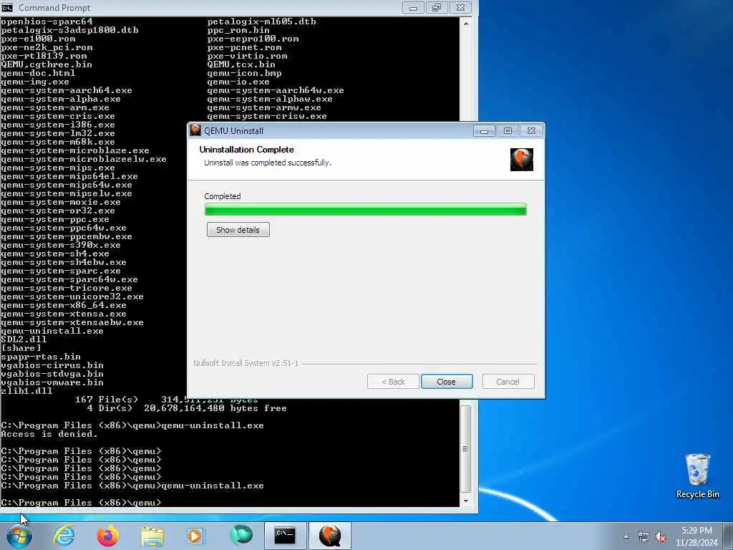Click qemu-system-aarch64w.exe in the listing

click(276, 90)
